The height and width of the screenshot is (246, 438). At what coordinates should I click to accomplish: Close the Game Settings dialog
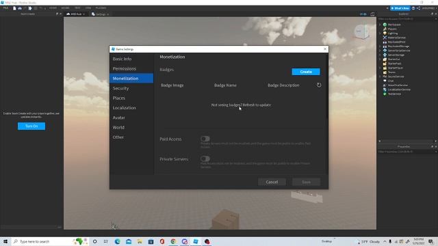click(x=325, y=49)
